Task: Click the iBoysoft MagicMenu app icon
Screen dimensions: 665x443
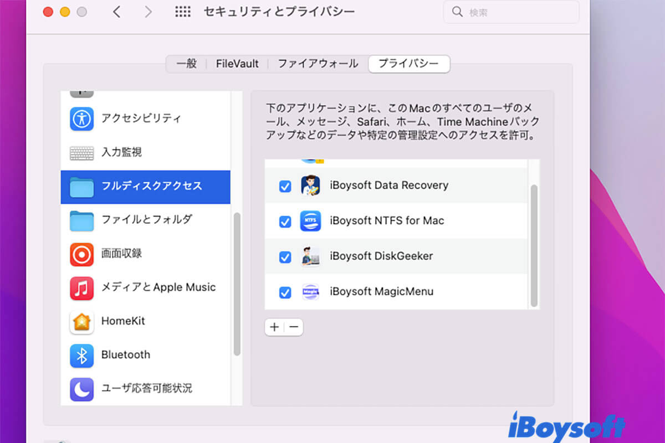Action: [310, 292]
